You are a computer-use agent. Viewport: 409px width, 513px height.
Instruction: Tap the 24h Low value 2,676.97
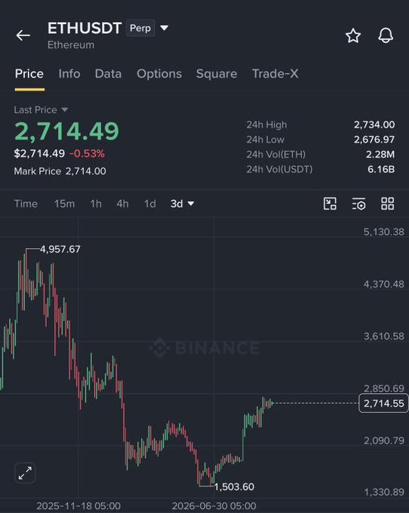point(374,140)
